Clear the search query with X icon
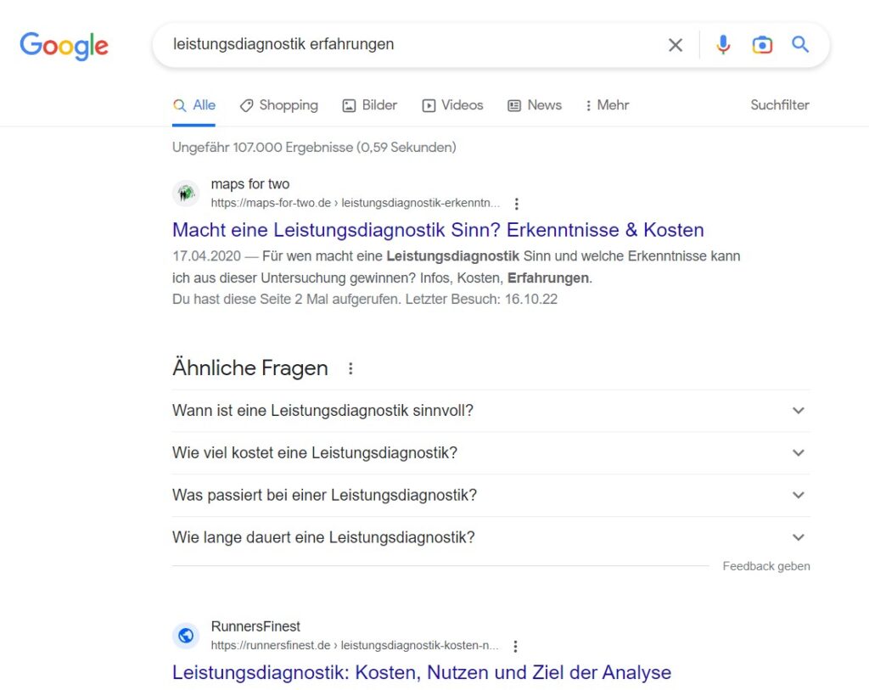869x690 pixels. [x=675, y=45]
